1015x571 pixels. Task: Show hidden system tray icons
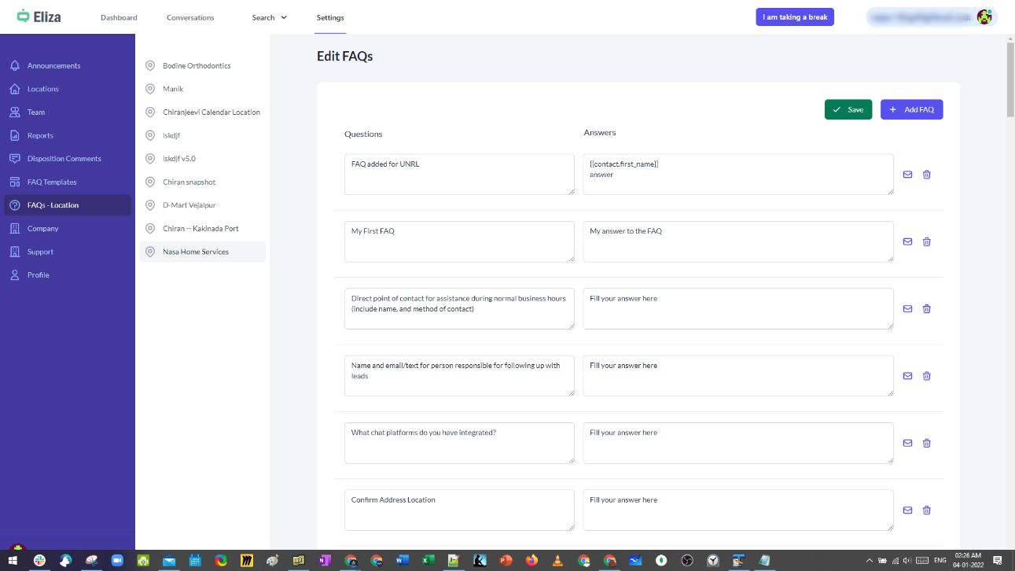tap(869, 561)
